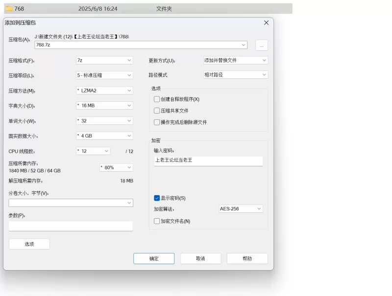392x296 pixels.
Task: Open the CPU threads dropdown showing 12
Action: tap(93, 151)
